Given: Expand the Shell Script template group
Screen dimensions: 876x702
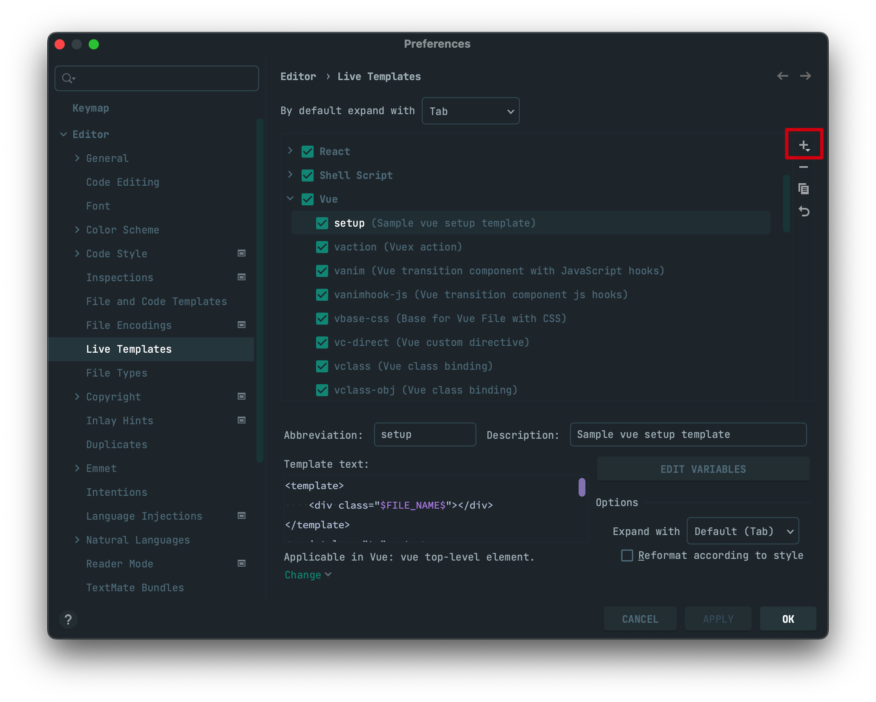Looking at the screenshot, I should 290,175.
